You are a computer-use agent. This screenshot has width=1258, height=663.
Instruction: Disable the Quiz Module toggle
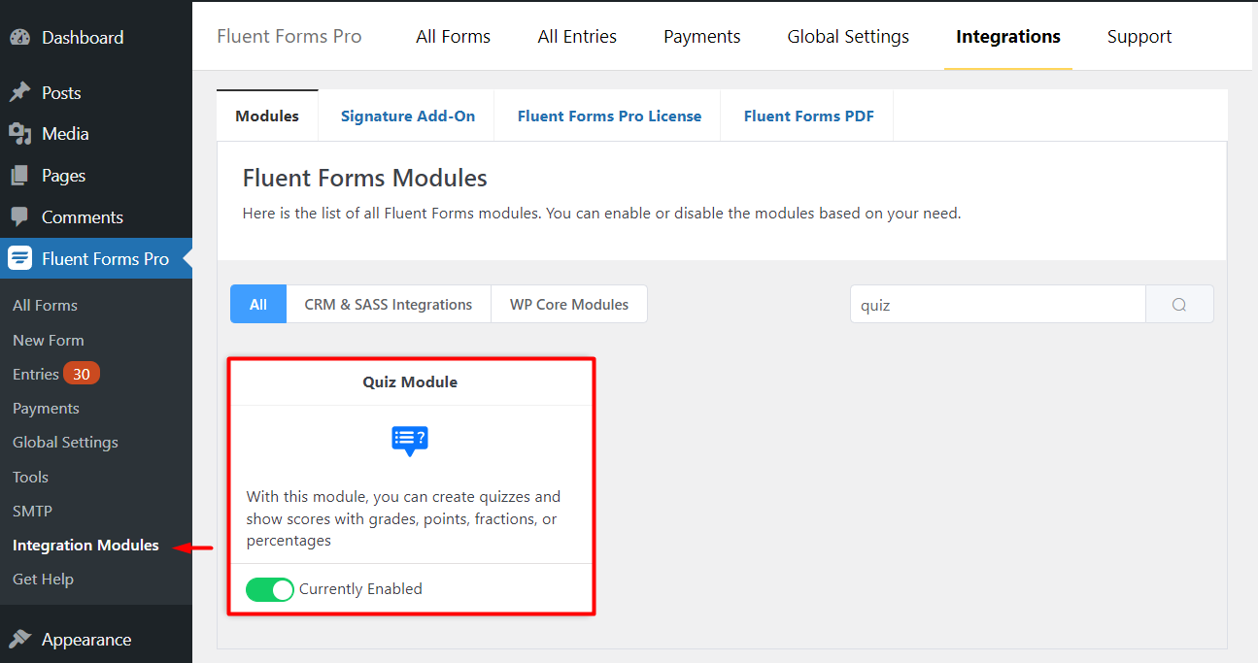click(270, 589)
